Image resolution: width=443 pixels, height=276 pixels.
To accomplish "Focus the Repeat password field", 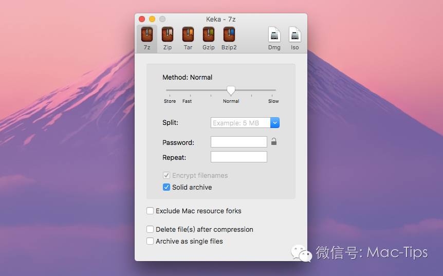I will 239,157.
